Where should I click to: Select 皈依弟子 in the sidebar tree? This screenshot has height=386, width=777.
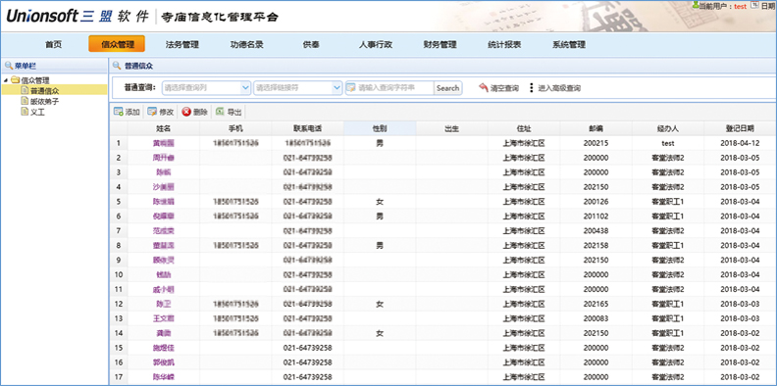pyautogui.click(x=44, y=101)
